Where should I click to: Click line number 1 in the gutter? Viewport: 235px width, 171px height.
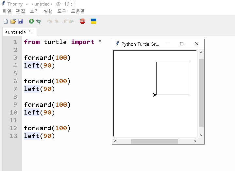(15, 42)
